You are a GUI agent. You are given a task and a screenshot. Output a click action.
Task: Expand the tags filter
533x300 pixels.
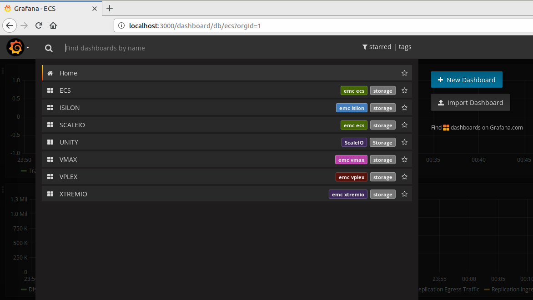(x=405, y=47)
